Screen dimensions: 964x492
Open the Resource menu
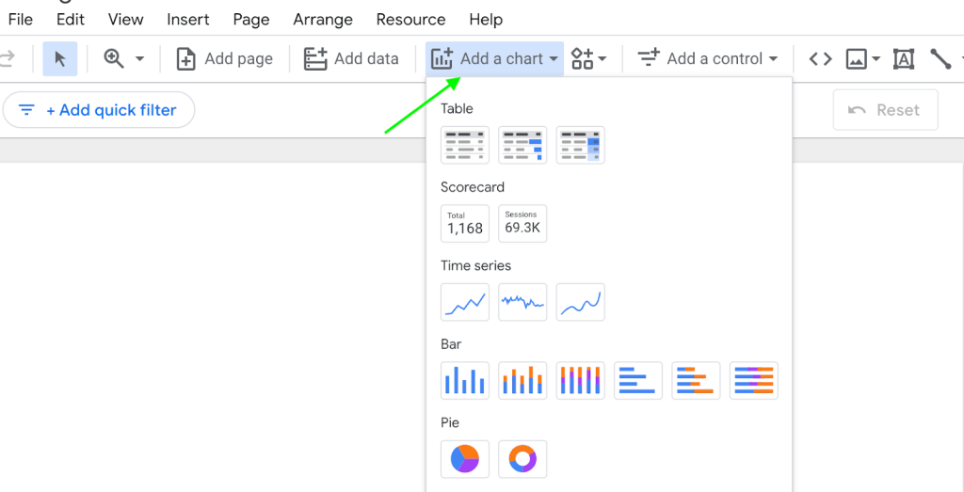pos(410,20)
